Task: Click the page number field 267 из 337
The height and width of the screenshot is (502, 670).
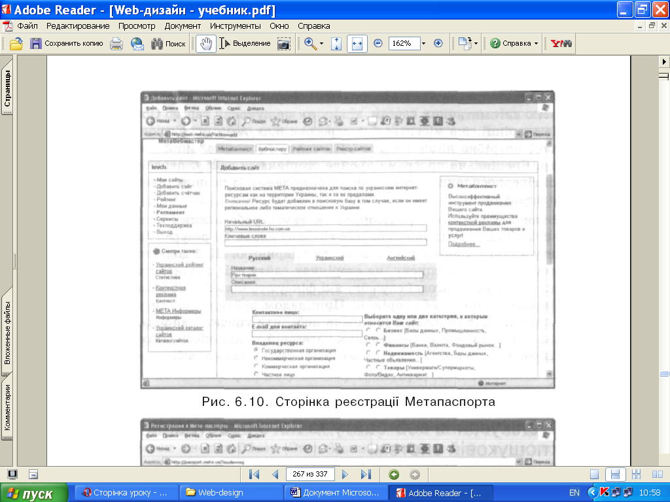Action: [x=309, y=475]
